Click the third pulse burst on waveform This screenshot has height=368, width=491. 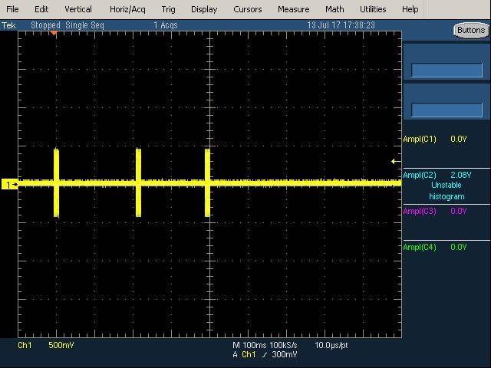click(x=207, y=182)
